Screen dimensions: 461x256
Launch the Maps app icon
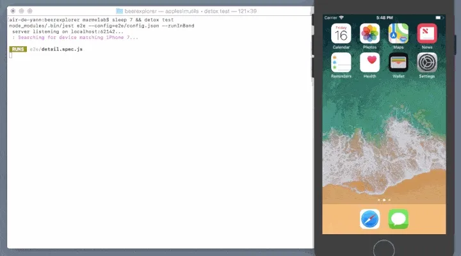click(398, 33)
